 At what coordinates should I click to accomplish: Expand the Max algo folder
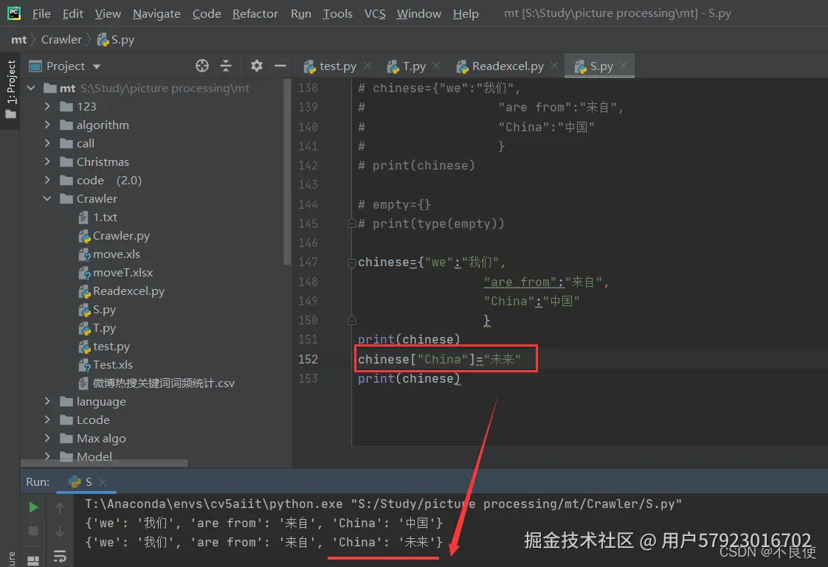[x=47, y=438]
